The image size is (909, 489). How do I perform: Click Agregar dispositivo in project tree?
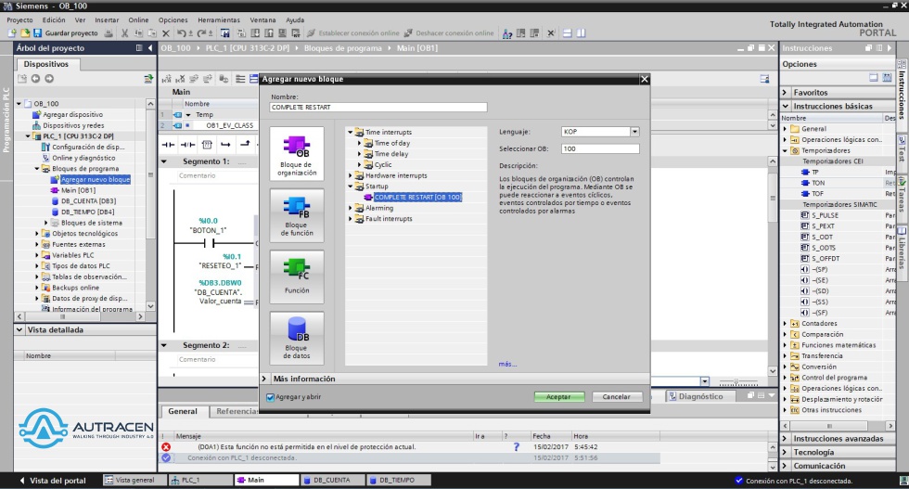coord(72,114)
